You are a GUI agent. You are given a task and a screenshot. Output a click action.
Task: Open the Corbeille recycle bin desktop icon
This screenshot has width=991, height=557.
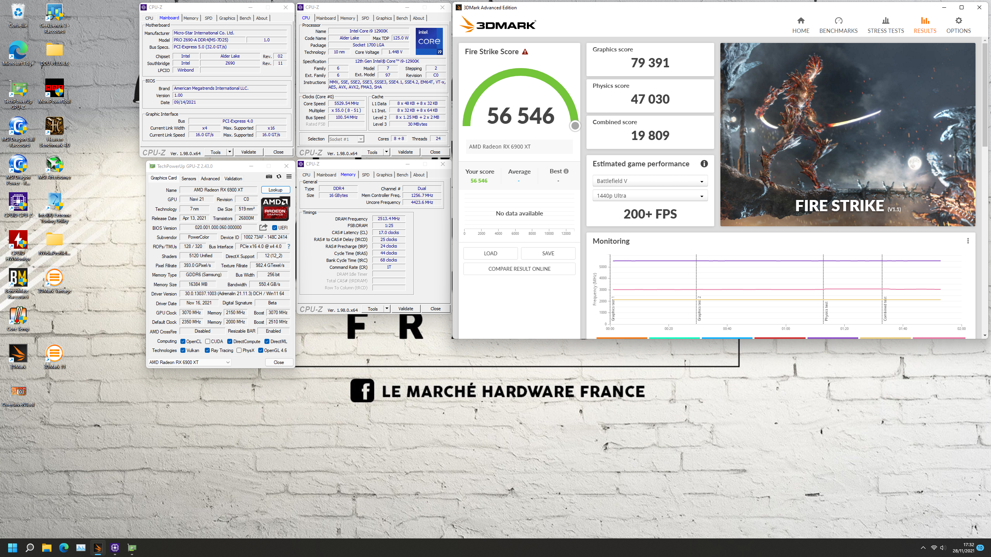pyautogui.click(x=18, y=16)
